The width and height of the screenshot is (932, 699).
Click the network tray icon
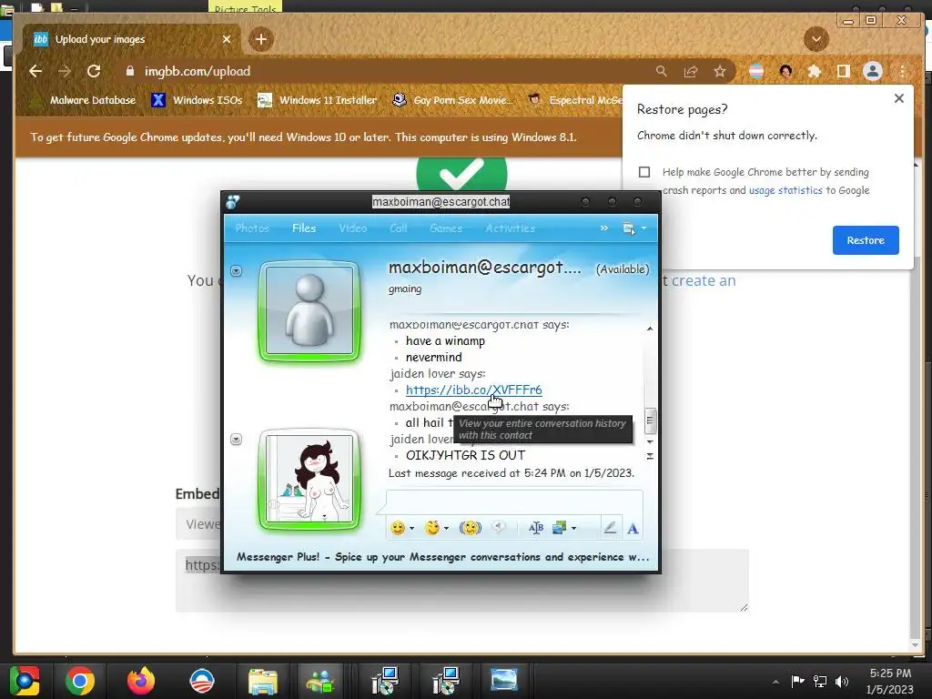point(820,682)
